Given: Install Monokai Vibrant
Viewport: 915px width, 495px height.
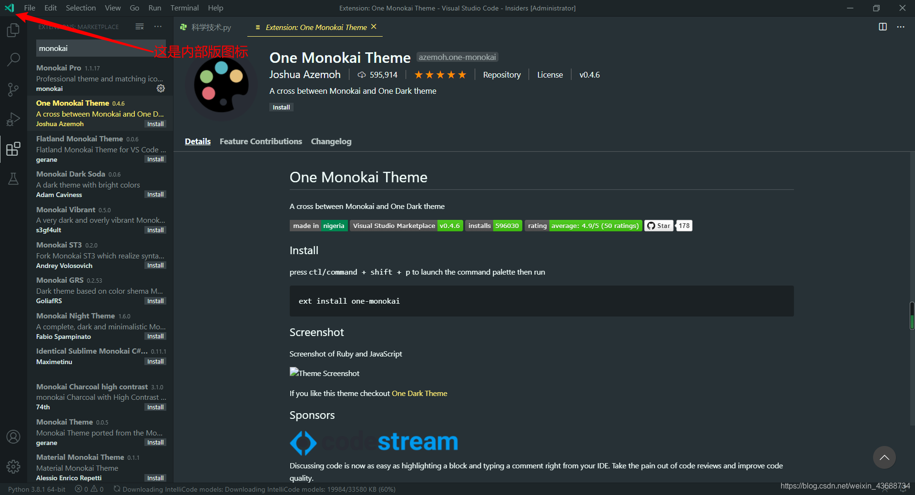Looking at the screenshot, I should click(155, 230).
